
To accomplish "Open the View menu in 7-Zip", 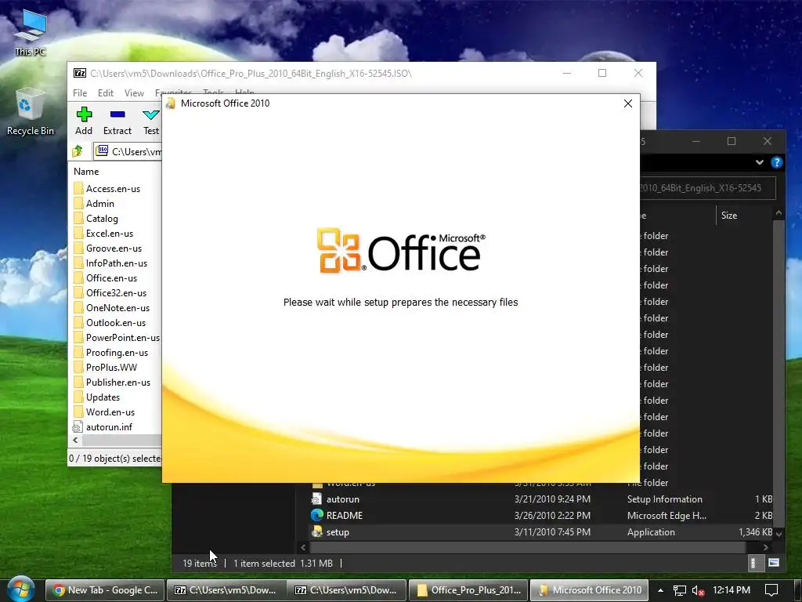I will click(134, 93).
